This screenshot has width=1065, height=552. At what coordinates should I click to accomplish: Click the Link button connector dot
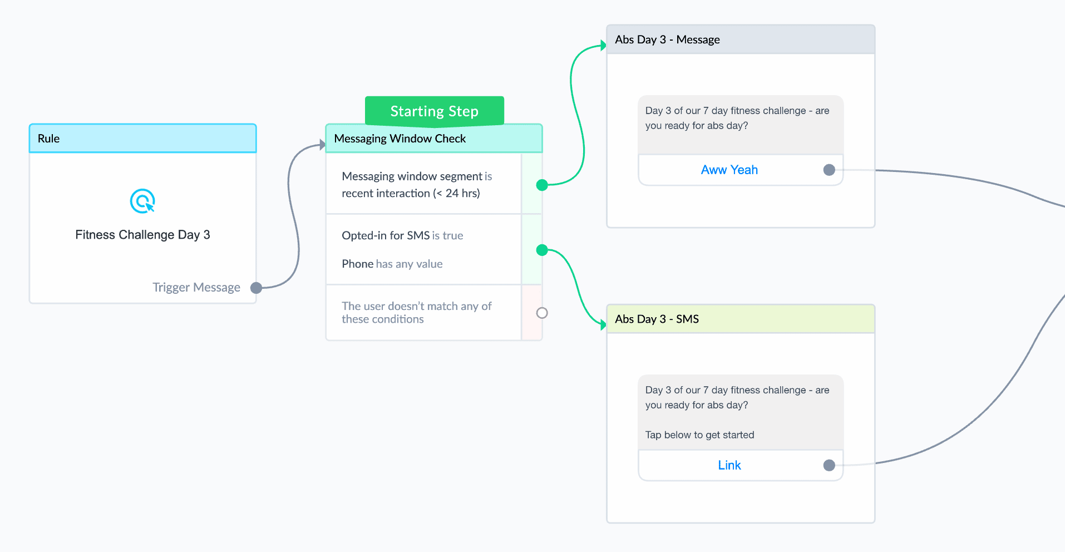point(829,465)
